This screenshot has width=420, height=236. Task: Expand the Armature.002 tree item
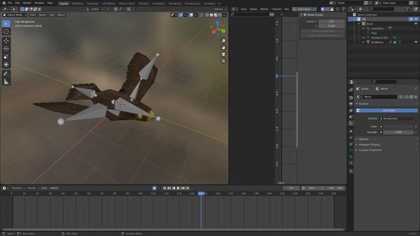pos(364,38)
